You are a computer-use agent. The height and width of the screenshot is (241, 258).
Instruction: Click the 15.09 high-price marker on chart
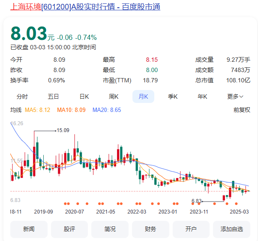[x=63, y=130]
